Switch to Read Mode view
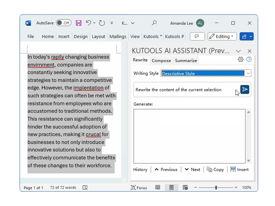Viewport: 275px width, 206px height. (x=158, y=187)
